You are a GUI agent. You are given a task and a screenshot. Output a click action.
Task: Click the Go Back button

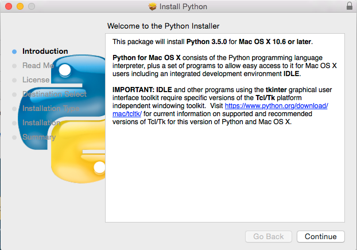(269, 236)
